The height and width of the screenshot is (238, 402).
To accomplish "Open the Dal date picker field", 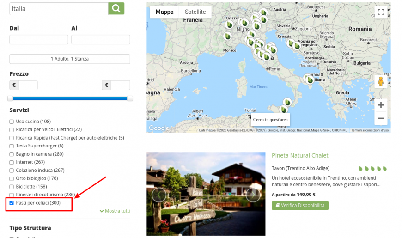I will pos(39,39).
